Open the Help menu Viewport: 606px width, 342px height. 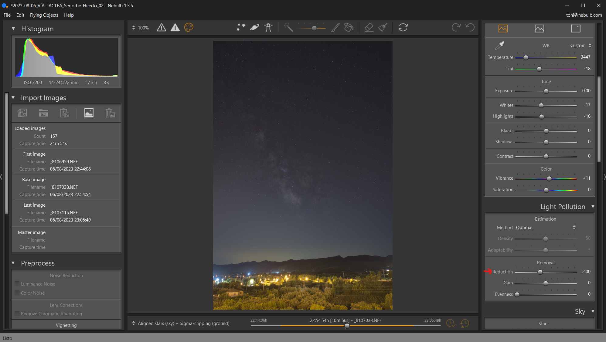click(69, 15)
